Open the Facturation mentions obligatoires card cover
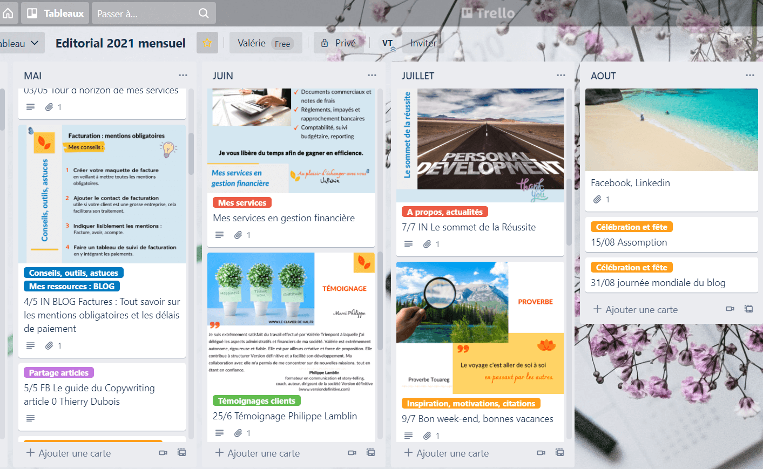The width and height of the screenshot is (763, 469). coord(102,194)
